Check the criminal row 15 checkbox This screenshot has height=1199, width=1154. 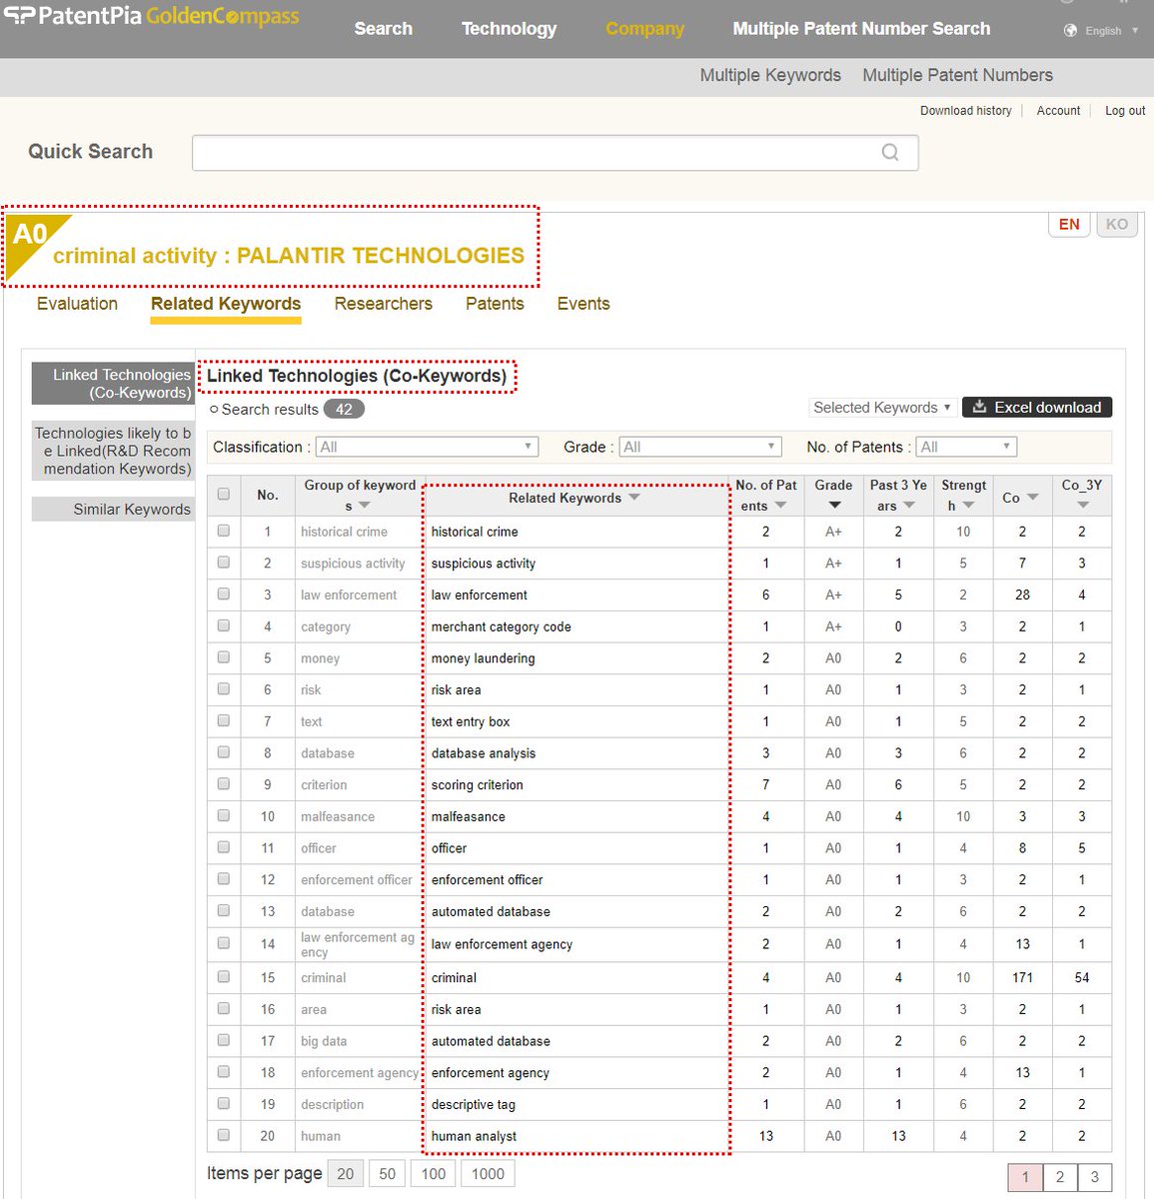tap(224, 976)
